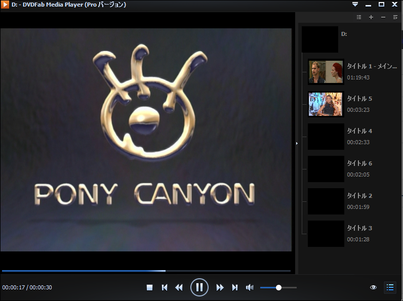This screenshot has width=403, height=301.
Task: Seek along the playback progress bar
Action: tap(146, 271)
